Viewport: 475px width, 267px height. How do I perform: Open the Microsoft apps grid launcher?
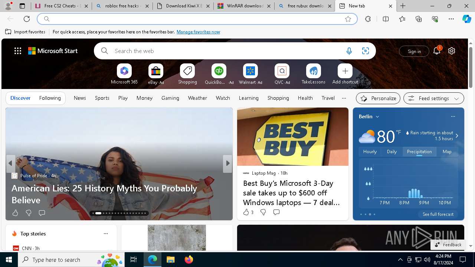pyautogui.click(x=18, y=51)
